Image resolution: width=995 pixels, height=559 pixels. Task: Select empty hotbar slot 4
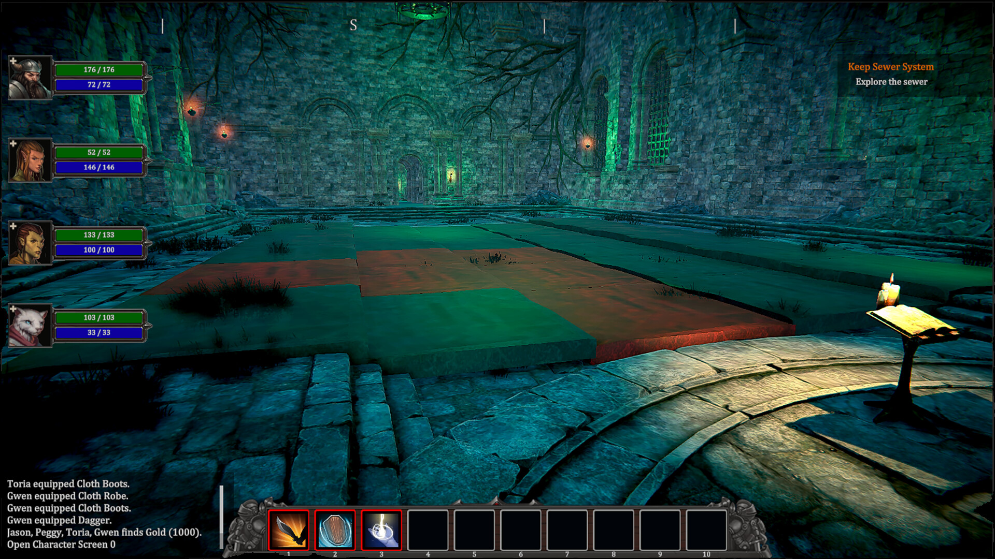coord(428,529)
